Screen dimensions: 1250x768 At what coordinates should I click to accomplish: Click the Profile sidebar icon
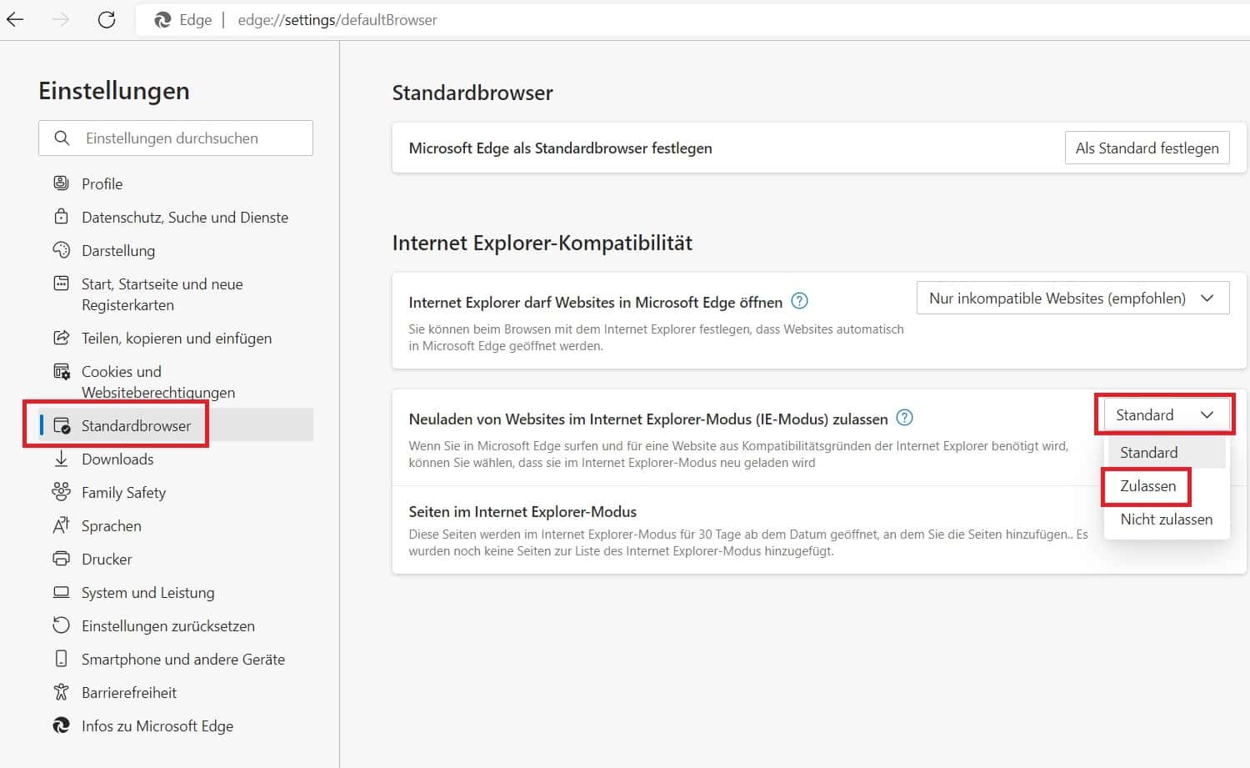(61, 183)
